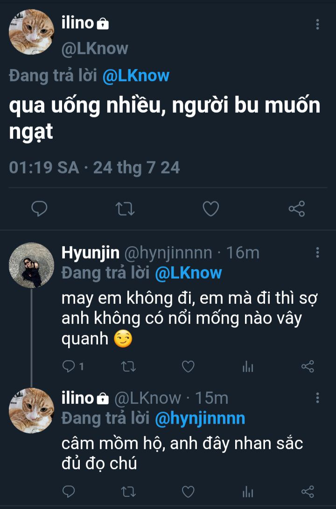Screen dimensions: 336x509
Task: Retweet the main ilino tweet
Action: 125,208
